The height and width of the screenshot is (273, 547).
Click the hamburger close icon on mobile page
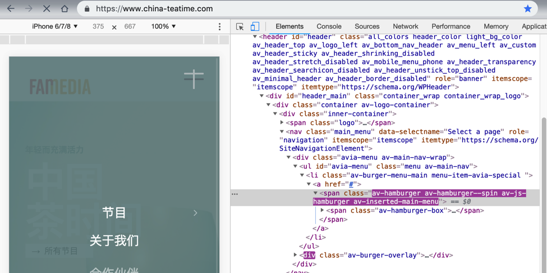click(x=194, y=79)
